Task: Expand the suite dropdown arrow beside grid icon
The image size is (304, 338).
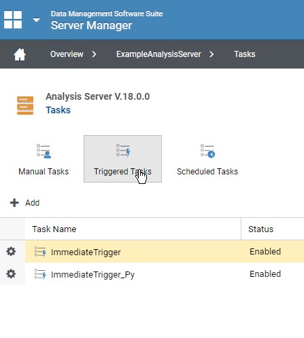Action: pos(36,20)
